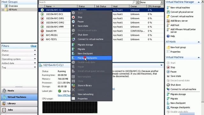Choose Store in library in context menu

tap(91, 85)
